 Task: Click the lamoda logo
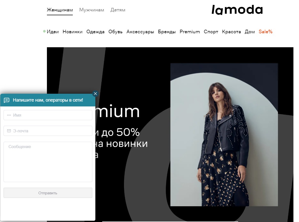(237, 10)
